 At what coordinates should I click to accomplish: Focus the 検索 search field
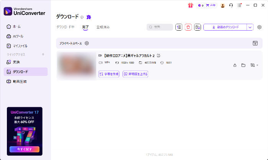click(x=160, y=27)
